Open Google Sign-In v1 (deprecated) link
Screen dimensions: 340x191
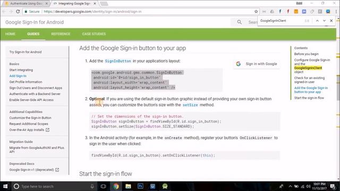coord(34,170)
